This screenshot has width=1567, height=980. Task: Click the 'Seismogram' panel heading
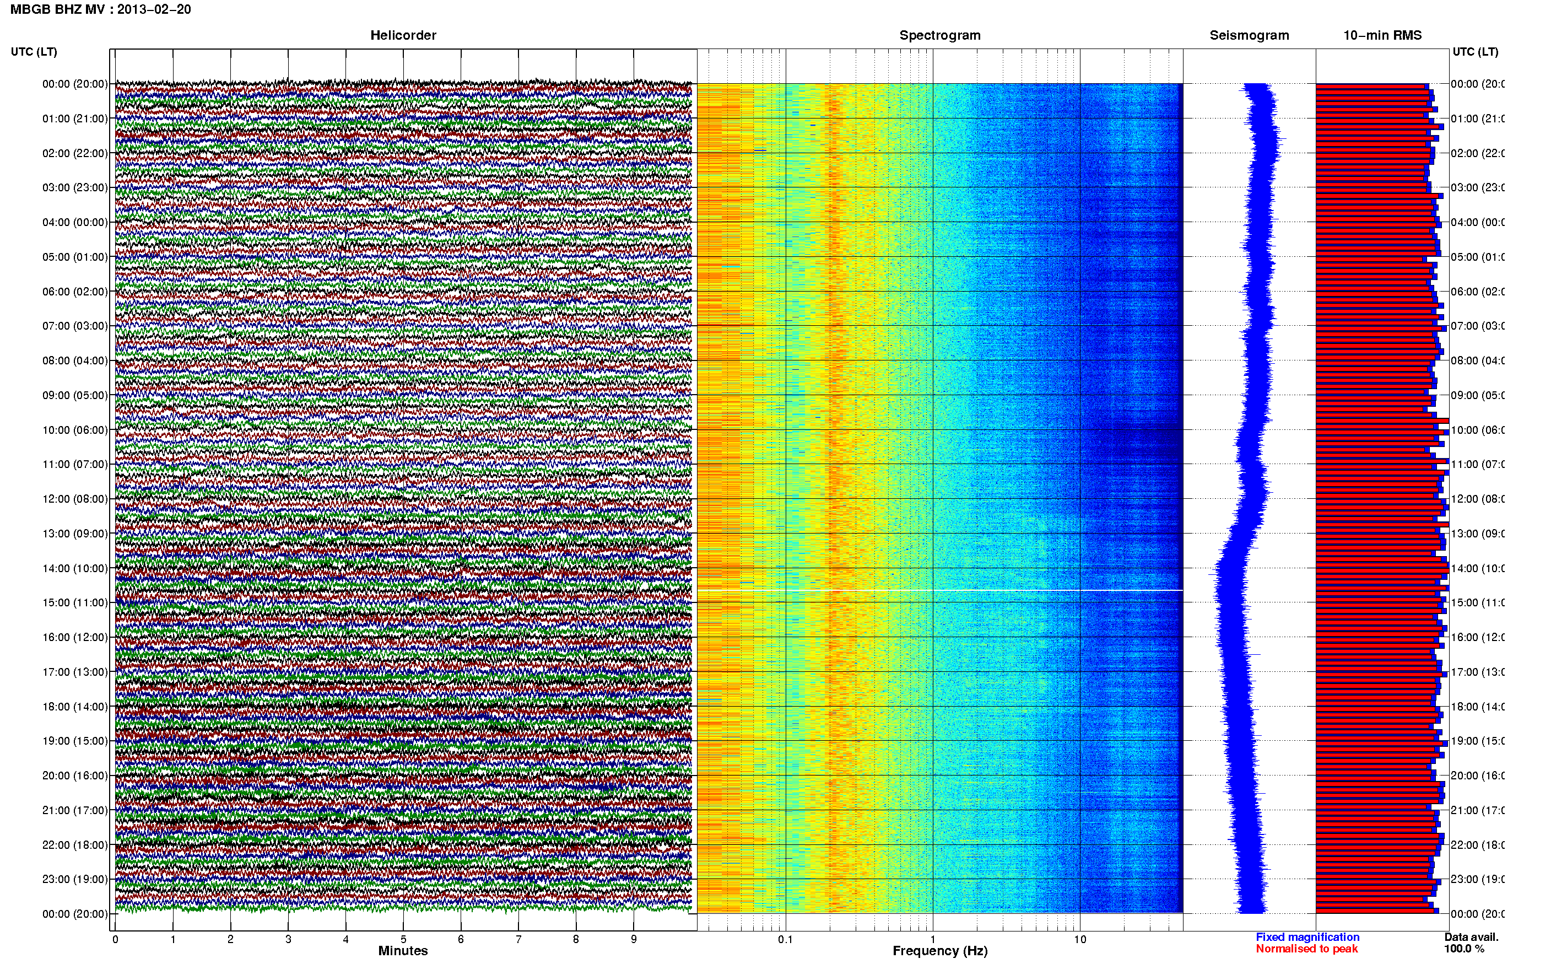point(1249,35)
